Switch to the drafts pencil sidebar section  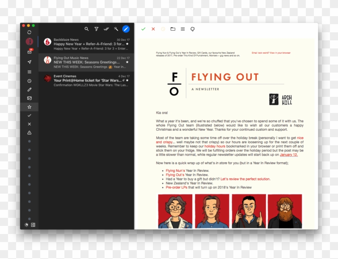click(29, 90)
